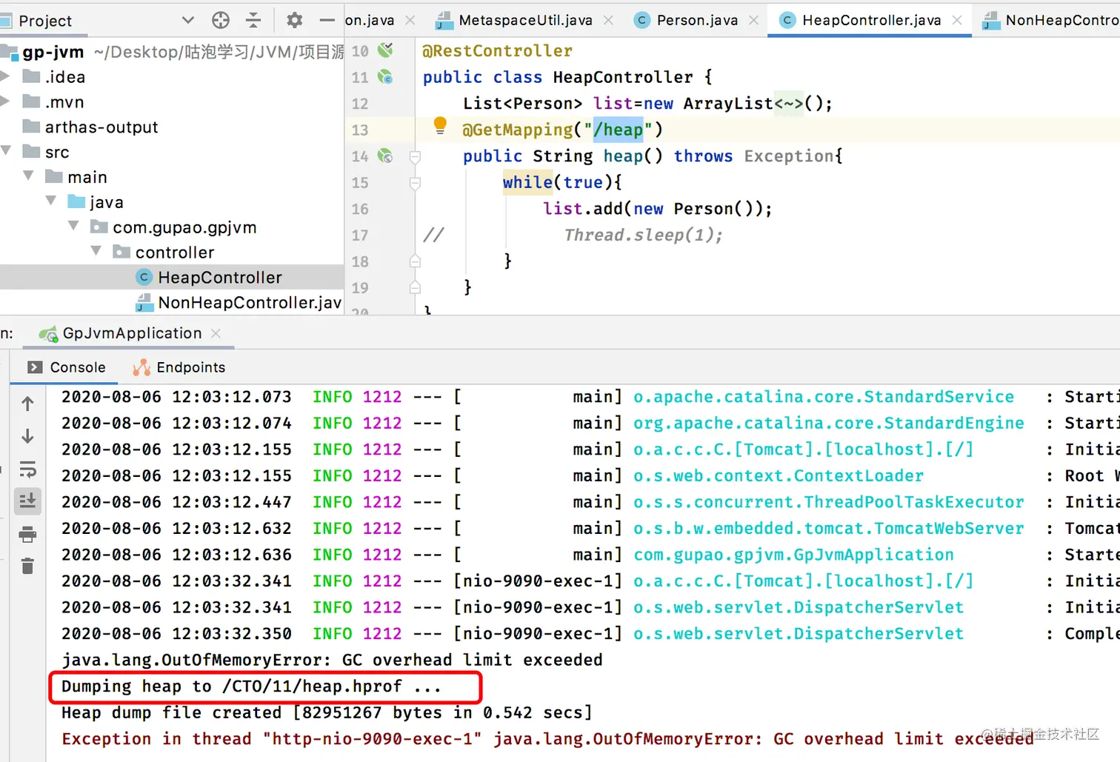
Task: Click the Collapse All icon in Project panel
Action: click(253, 20)
